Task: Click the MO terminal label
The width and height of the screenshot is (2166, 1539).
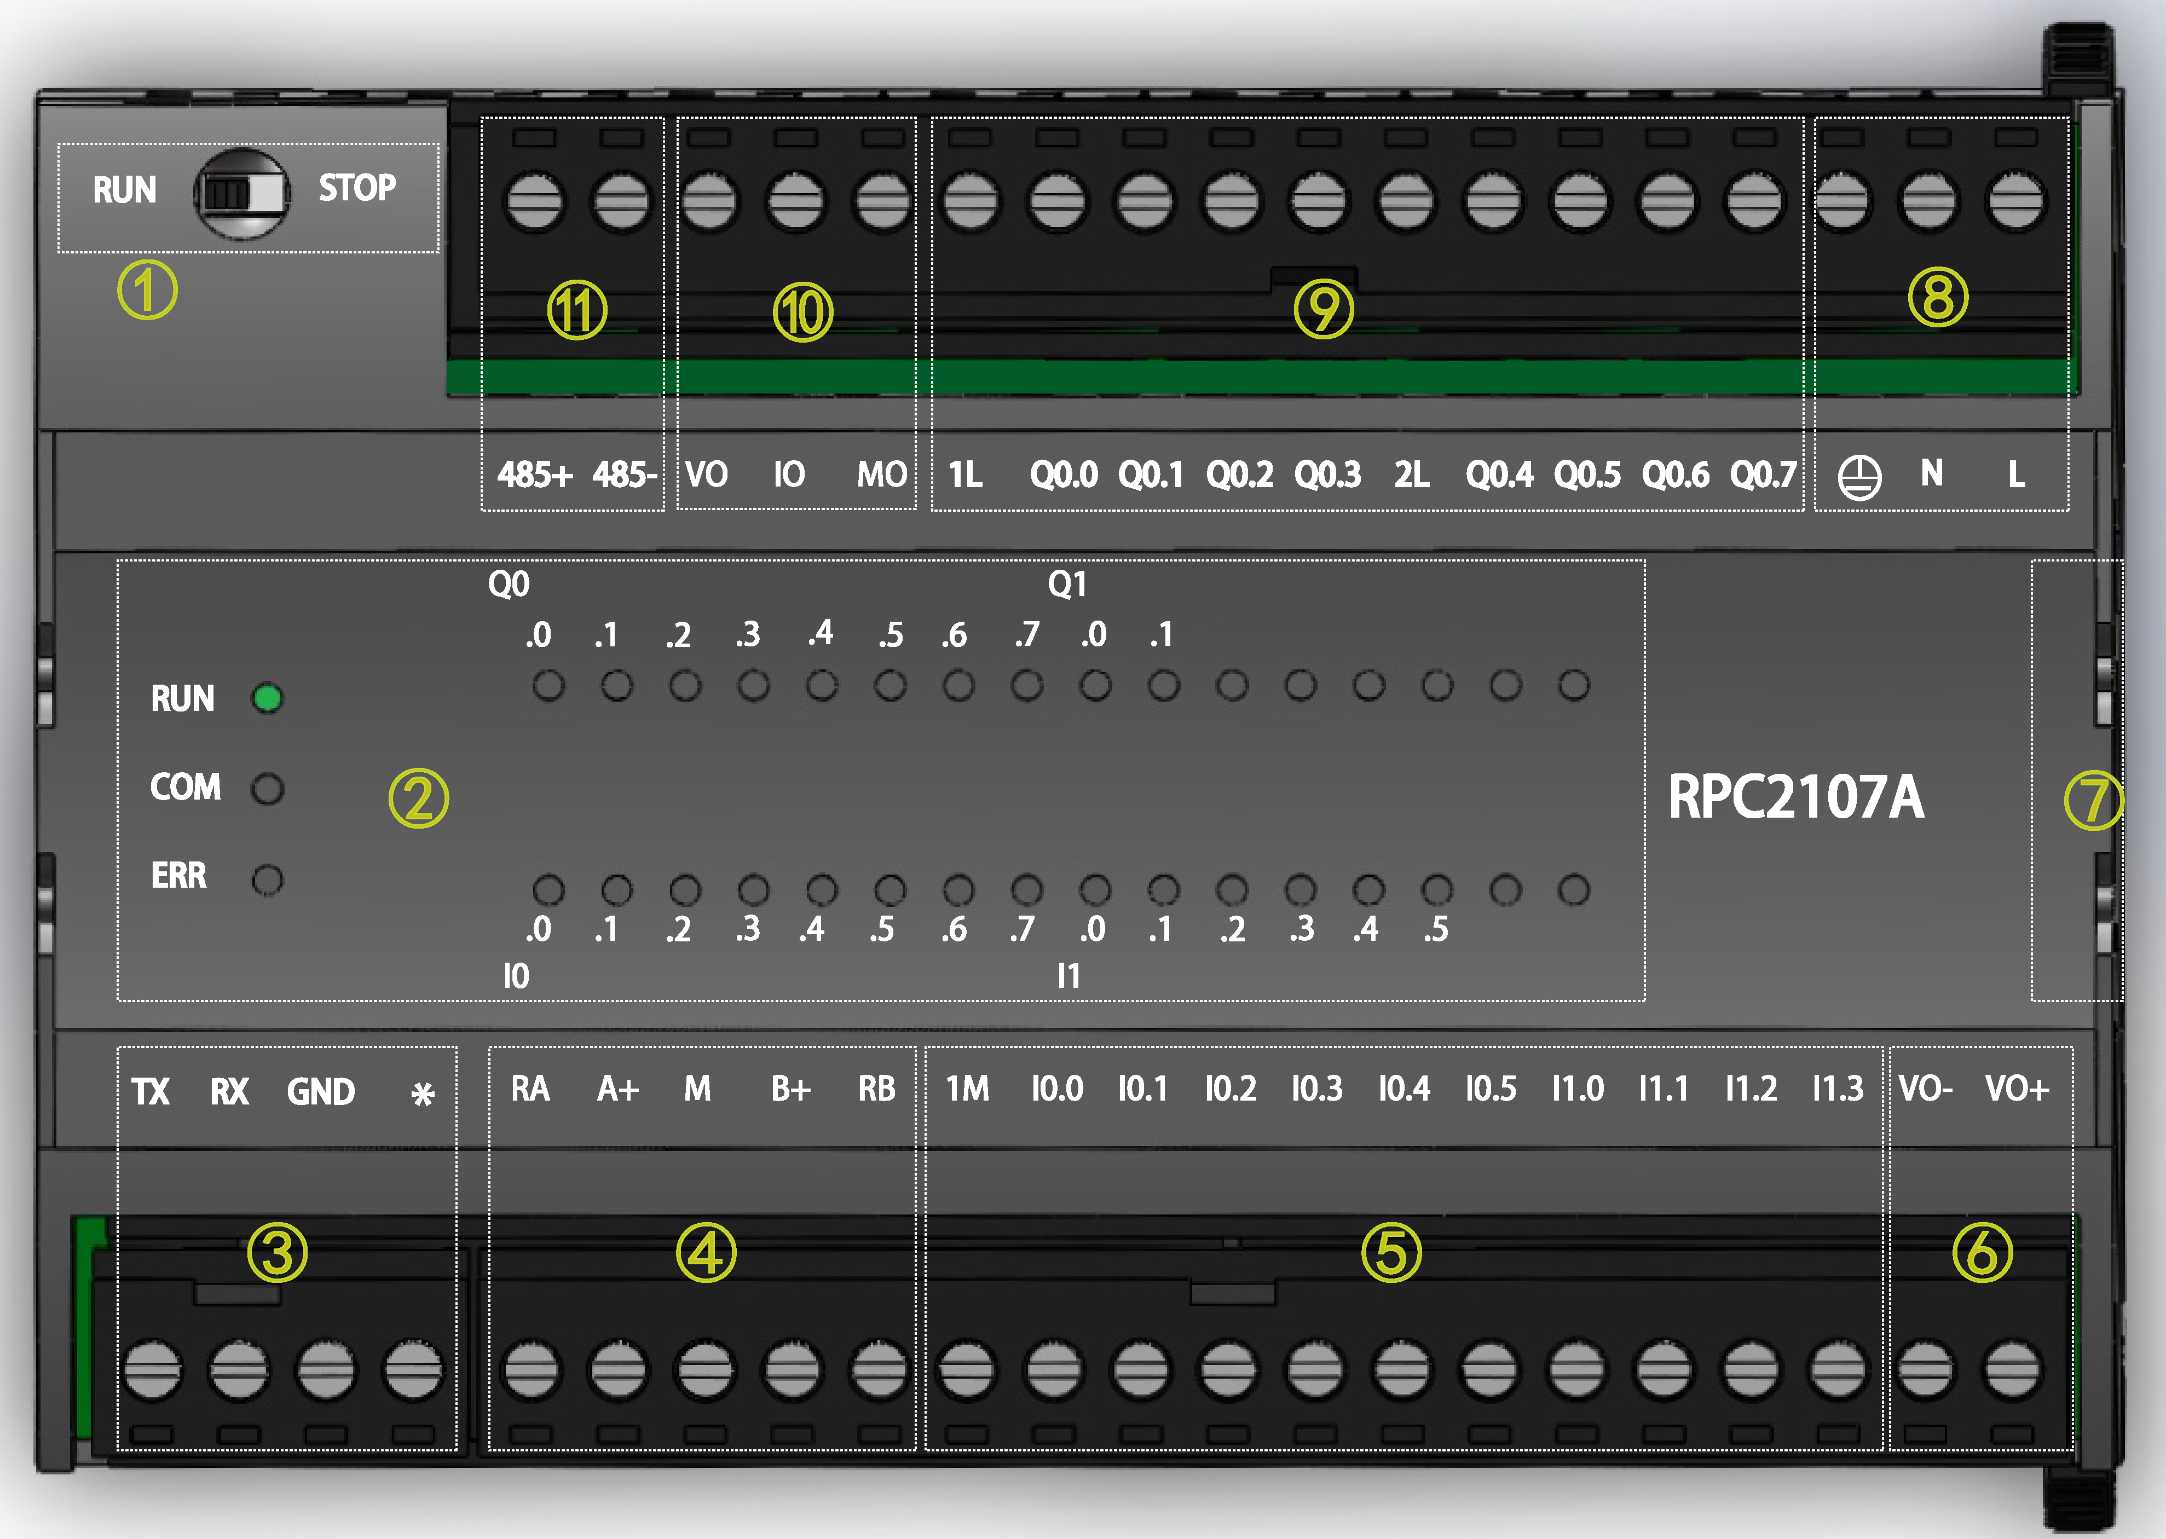Action: 882,474
